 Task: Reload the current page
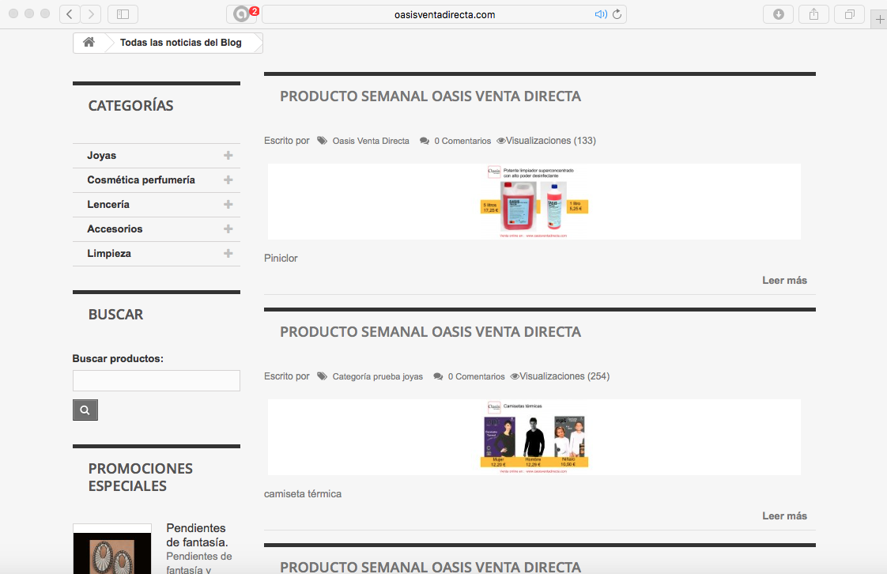[x=617, y=14]
